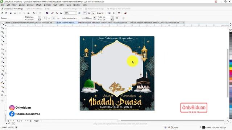Screen dimensions: 232x130
Task: Toggle Show grid
Action: coord(89,13)
